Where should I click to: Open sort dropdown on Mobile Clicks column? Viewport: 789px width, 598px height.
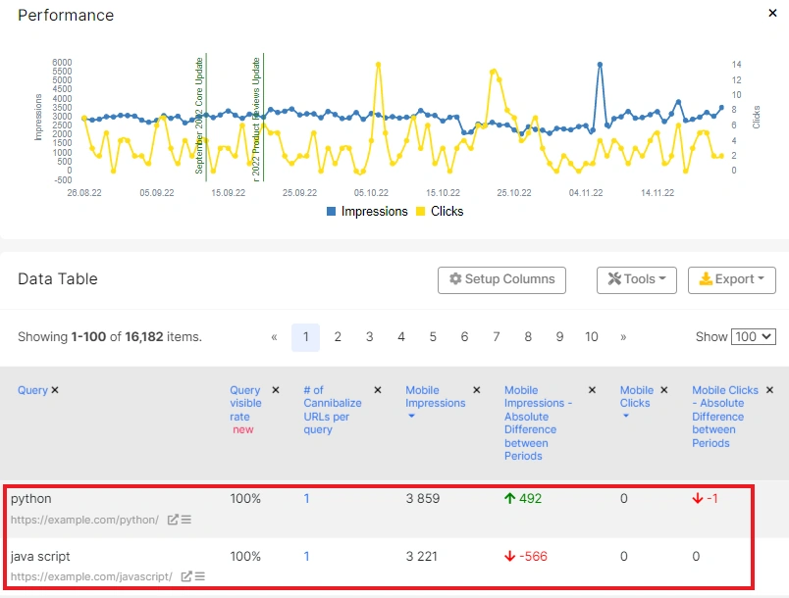626,416
